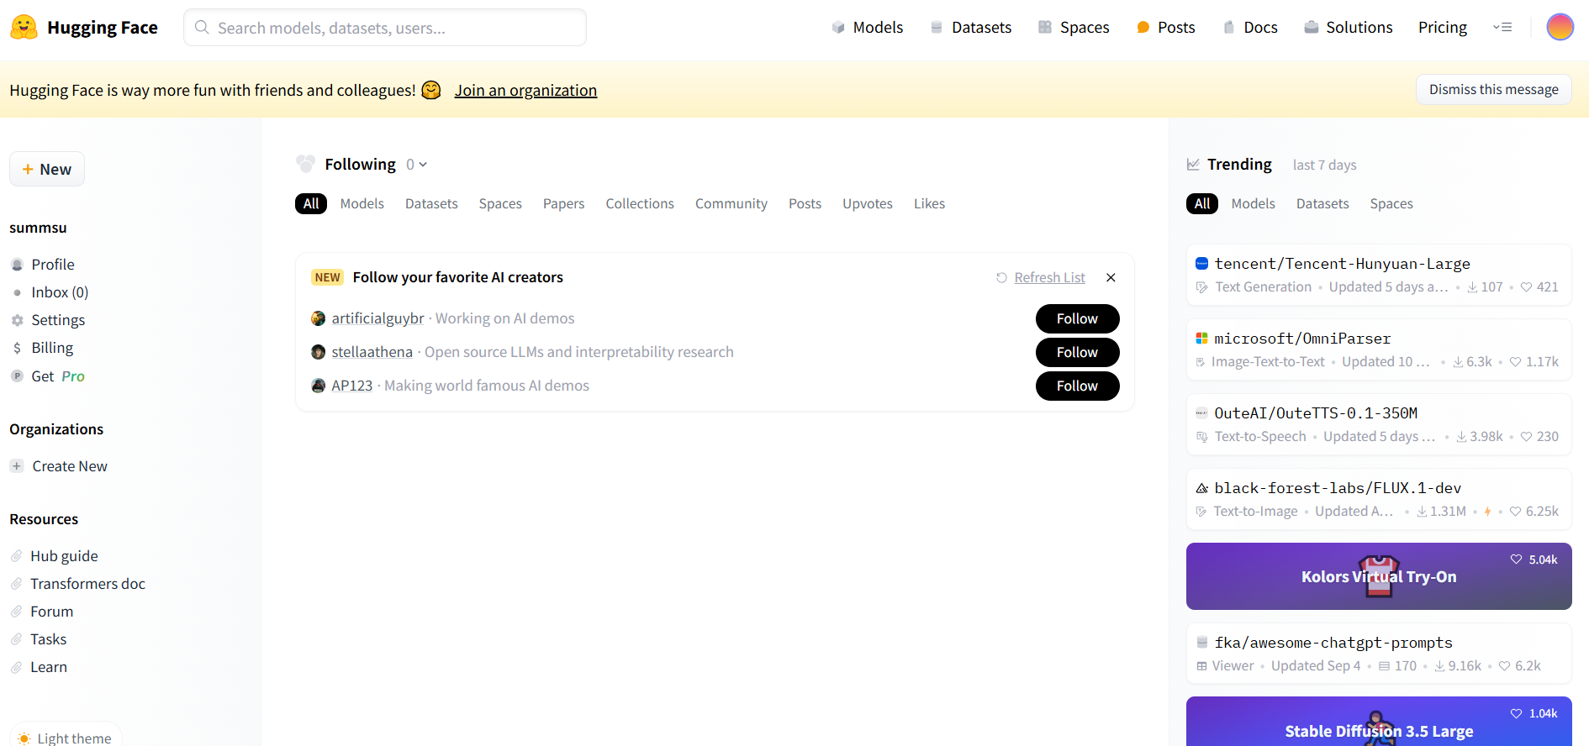The image size is (1589, 746).
Task: Click AP123's avatar
Action: 318,386
